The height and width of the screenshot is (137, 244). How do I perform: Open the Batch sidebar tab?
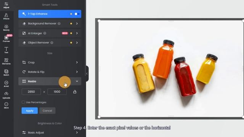click(x=6, y=73)
